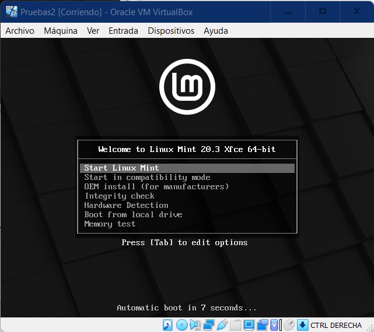Open the Ayuda menu
This screenshot has width=374, height=332.
click(x=216, y=31)
